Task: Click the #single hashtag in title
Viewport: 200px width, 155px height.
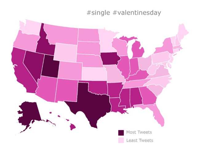Action: click(99, 13)
